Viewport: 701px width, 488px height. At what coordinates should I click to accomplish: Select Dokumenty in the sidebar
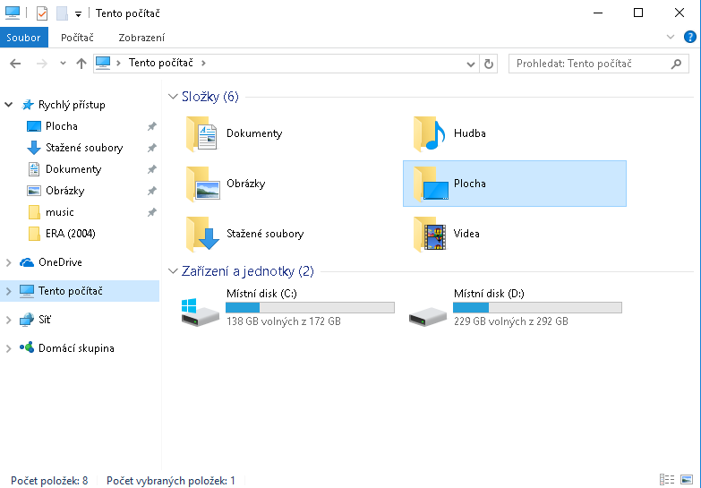coord(73,169)
